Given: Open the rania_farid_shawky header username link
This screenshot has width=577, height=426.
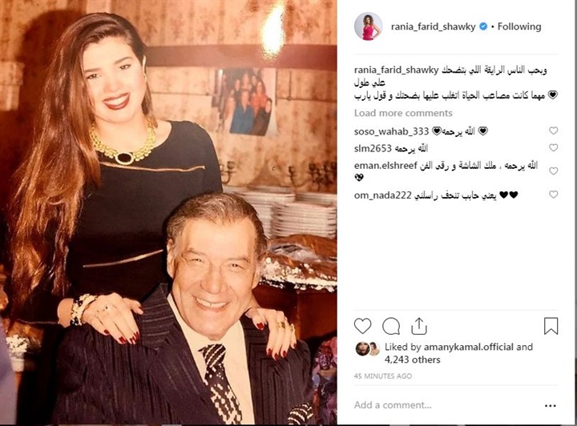Looking at the screenshot, I should coord(433,27).
